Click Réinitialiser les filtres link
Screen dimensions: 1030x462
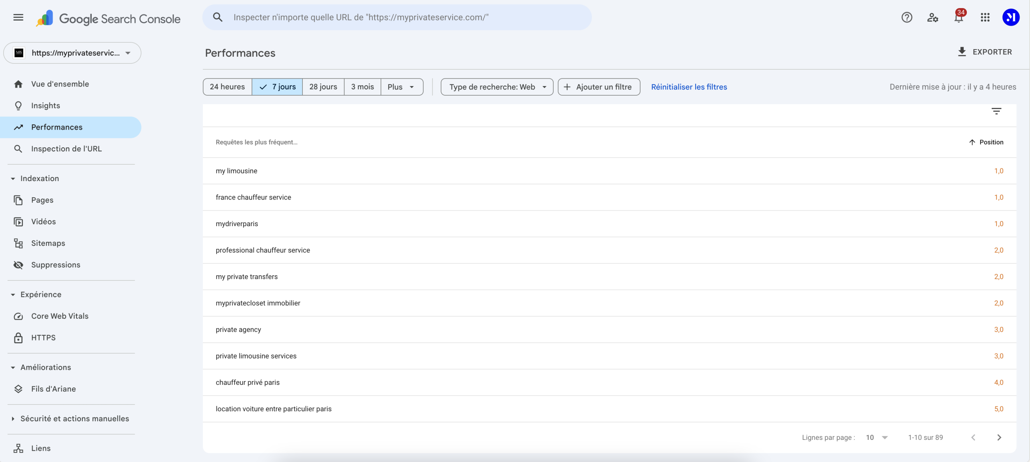click(x=689, y=87)
